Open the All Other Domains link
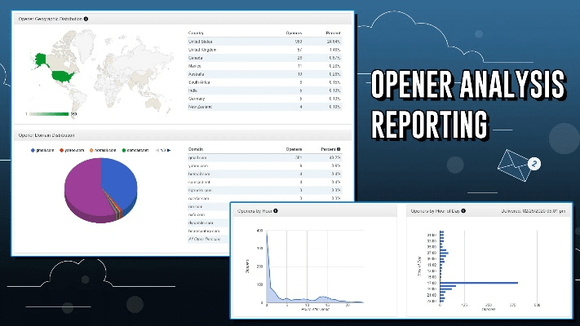The width and height of the screenshot is (580, 326). click(x=205, y=240)
